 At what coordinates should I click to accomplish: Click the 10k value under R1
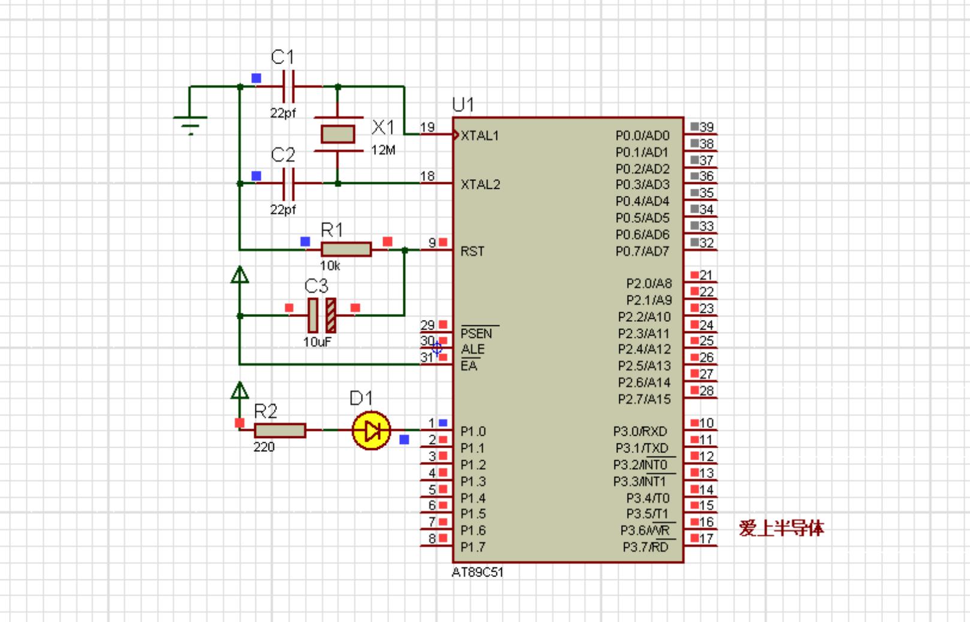click(330, 265)
